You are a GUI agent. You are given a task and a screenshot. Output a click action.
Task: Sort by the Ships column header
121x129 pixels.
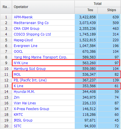coord(109,10)
